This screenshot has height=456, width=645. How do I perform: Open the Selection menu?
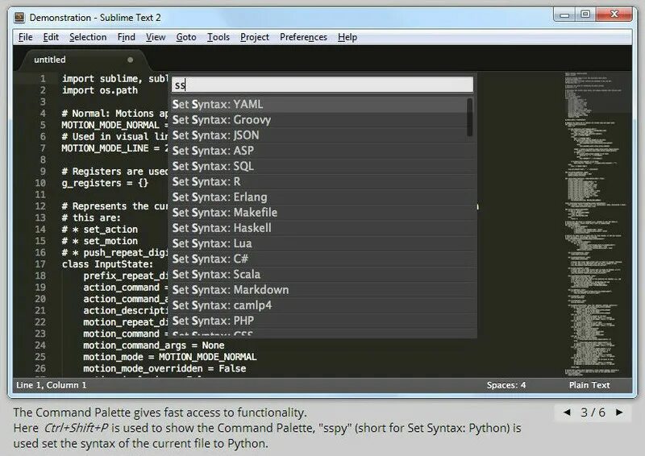coord(88,37)
